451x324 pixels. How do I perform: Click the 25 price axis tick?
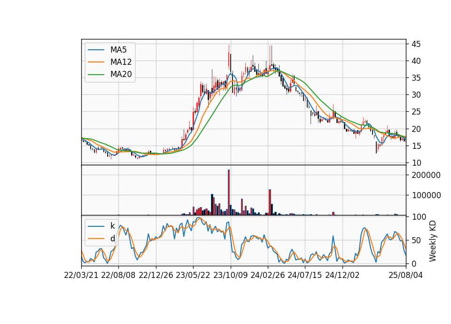tap(416, 112)
